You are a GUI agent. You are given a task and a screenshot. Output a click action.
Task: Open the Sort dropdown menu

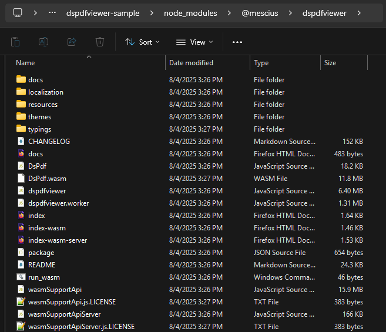[142, 42]
